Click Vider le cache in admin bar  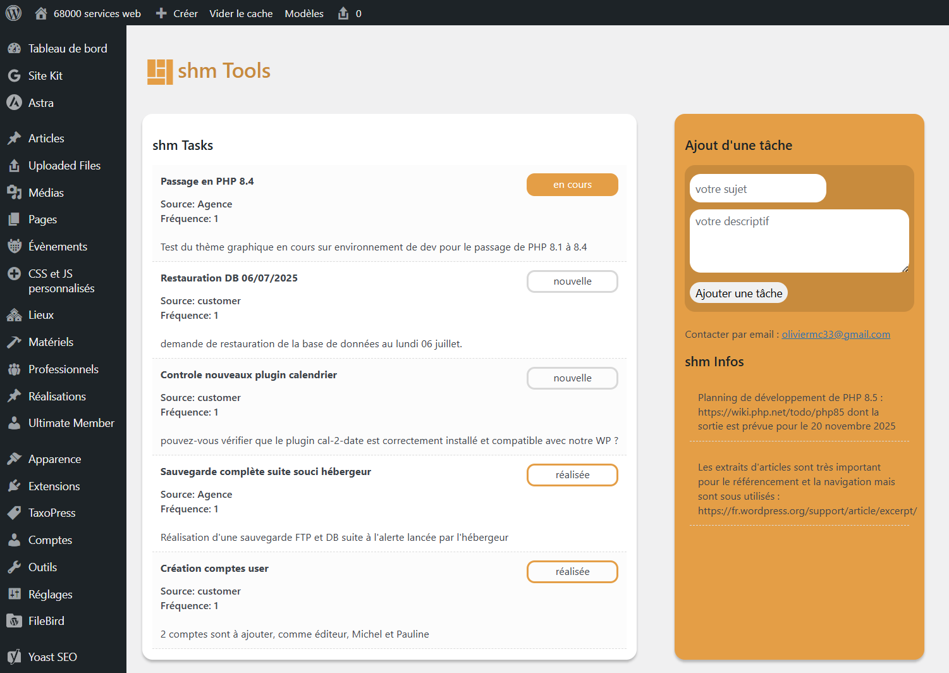(241, 13)
